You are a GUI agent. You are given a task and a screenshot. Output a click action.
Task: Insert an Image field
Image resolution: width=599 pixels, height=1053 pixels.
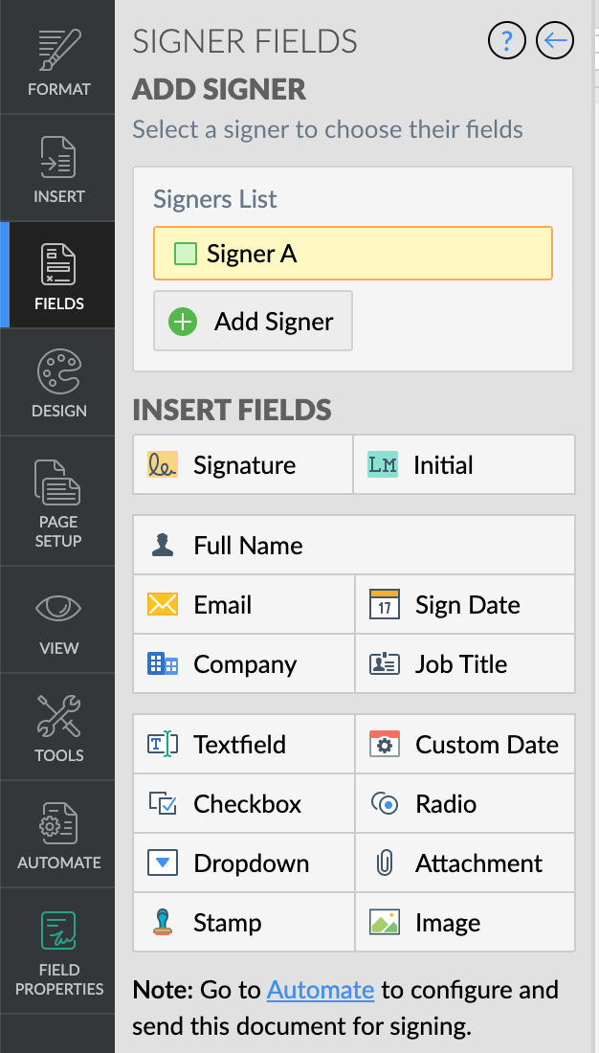(x=464, y=923)
